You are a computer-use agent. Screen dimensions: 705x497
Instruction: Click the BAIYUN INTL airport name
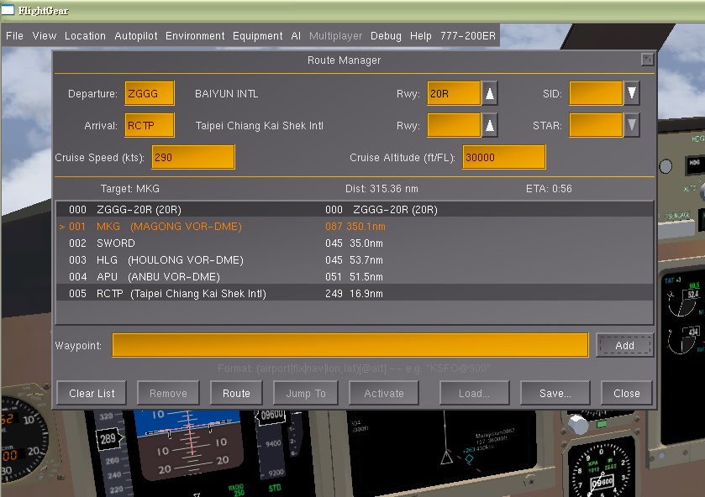[x=227, y=94]
